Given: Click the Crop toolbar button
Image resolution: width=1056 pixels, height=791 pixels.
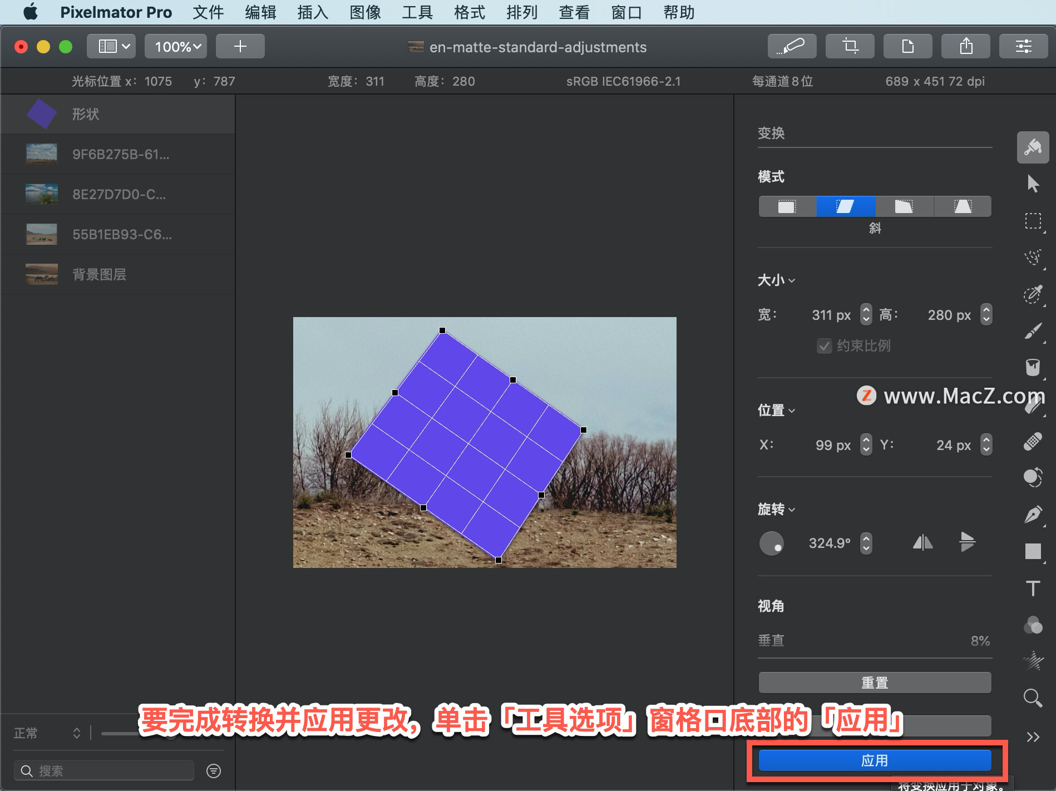Looking at the screenshot, I should pyautogui.click(x=850, y=46).
